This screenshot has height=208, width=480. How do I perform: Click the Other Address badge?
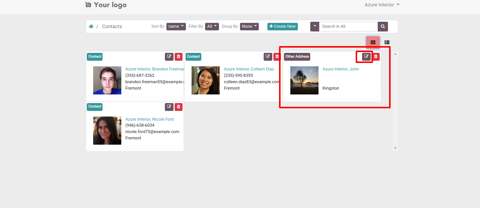coord(297,57)
